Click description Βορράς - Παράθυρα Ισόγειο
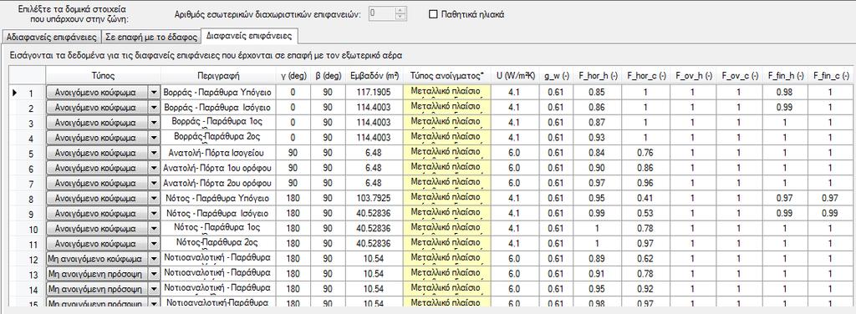Image resolution: width=856 pixels, height=314 pixels. (x=218, y=108)
